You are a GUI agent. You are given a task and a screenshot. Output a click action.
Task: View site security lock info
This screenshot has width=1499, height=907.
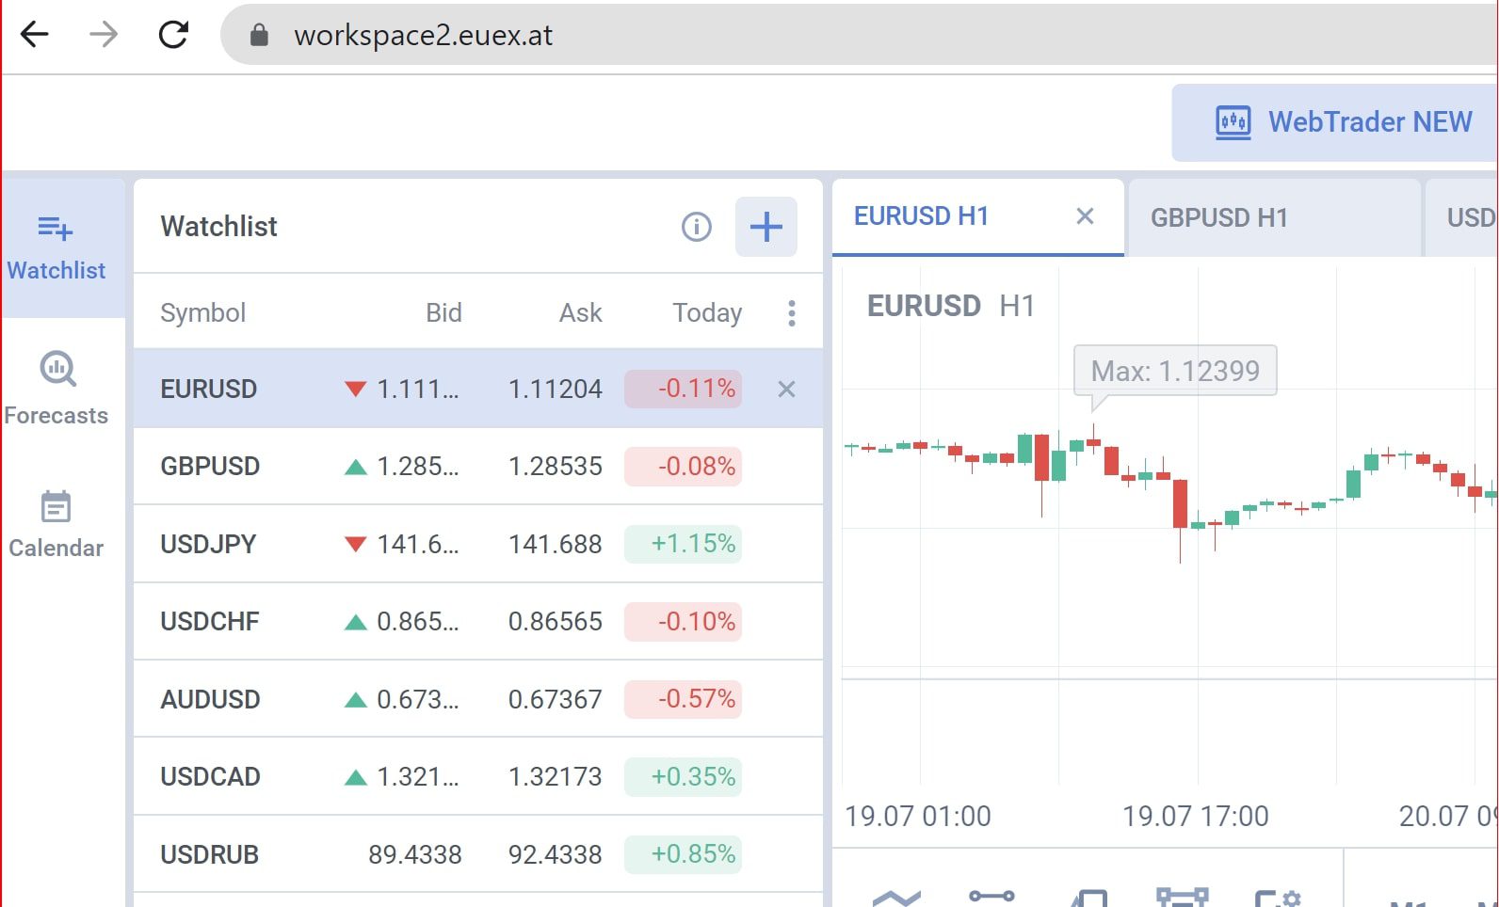(x=259, y=36)
